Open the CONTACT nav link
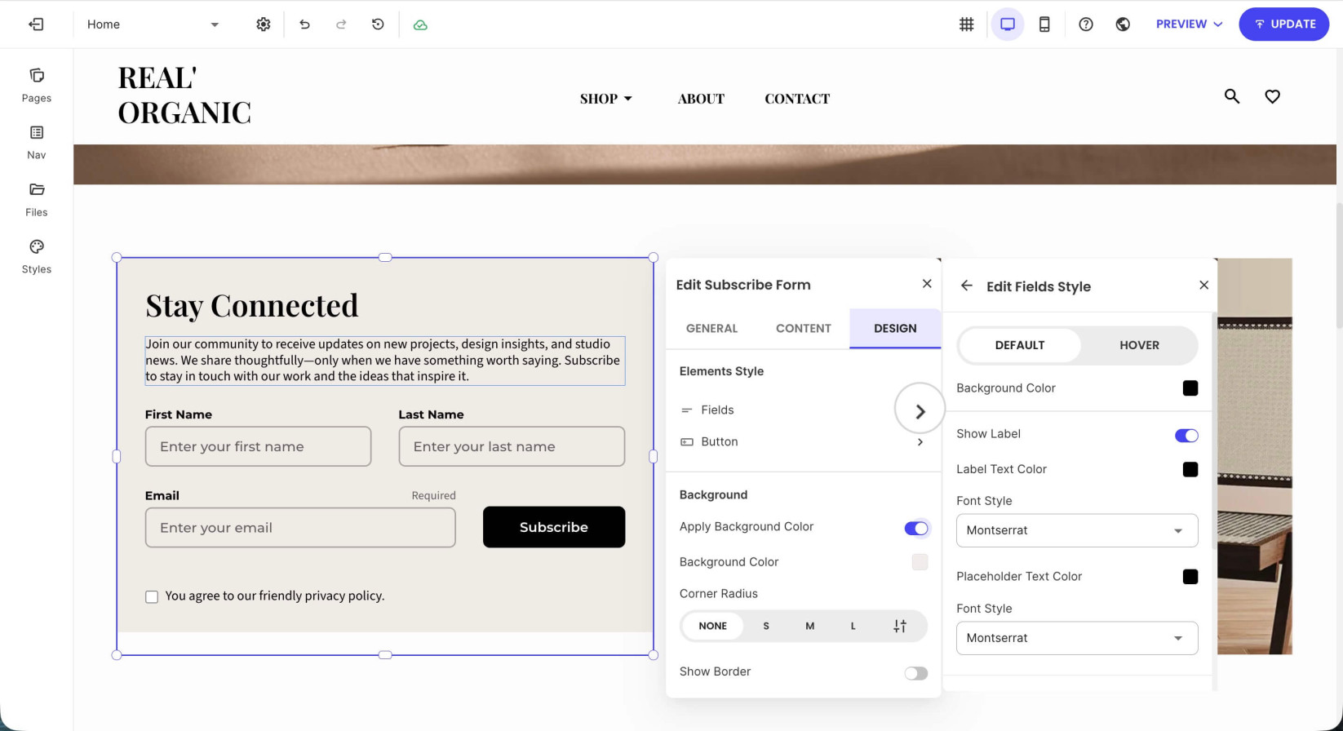 click(797, 99)
